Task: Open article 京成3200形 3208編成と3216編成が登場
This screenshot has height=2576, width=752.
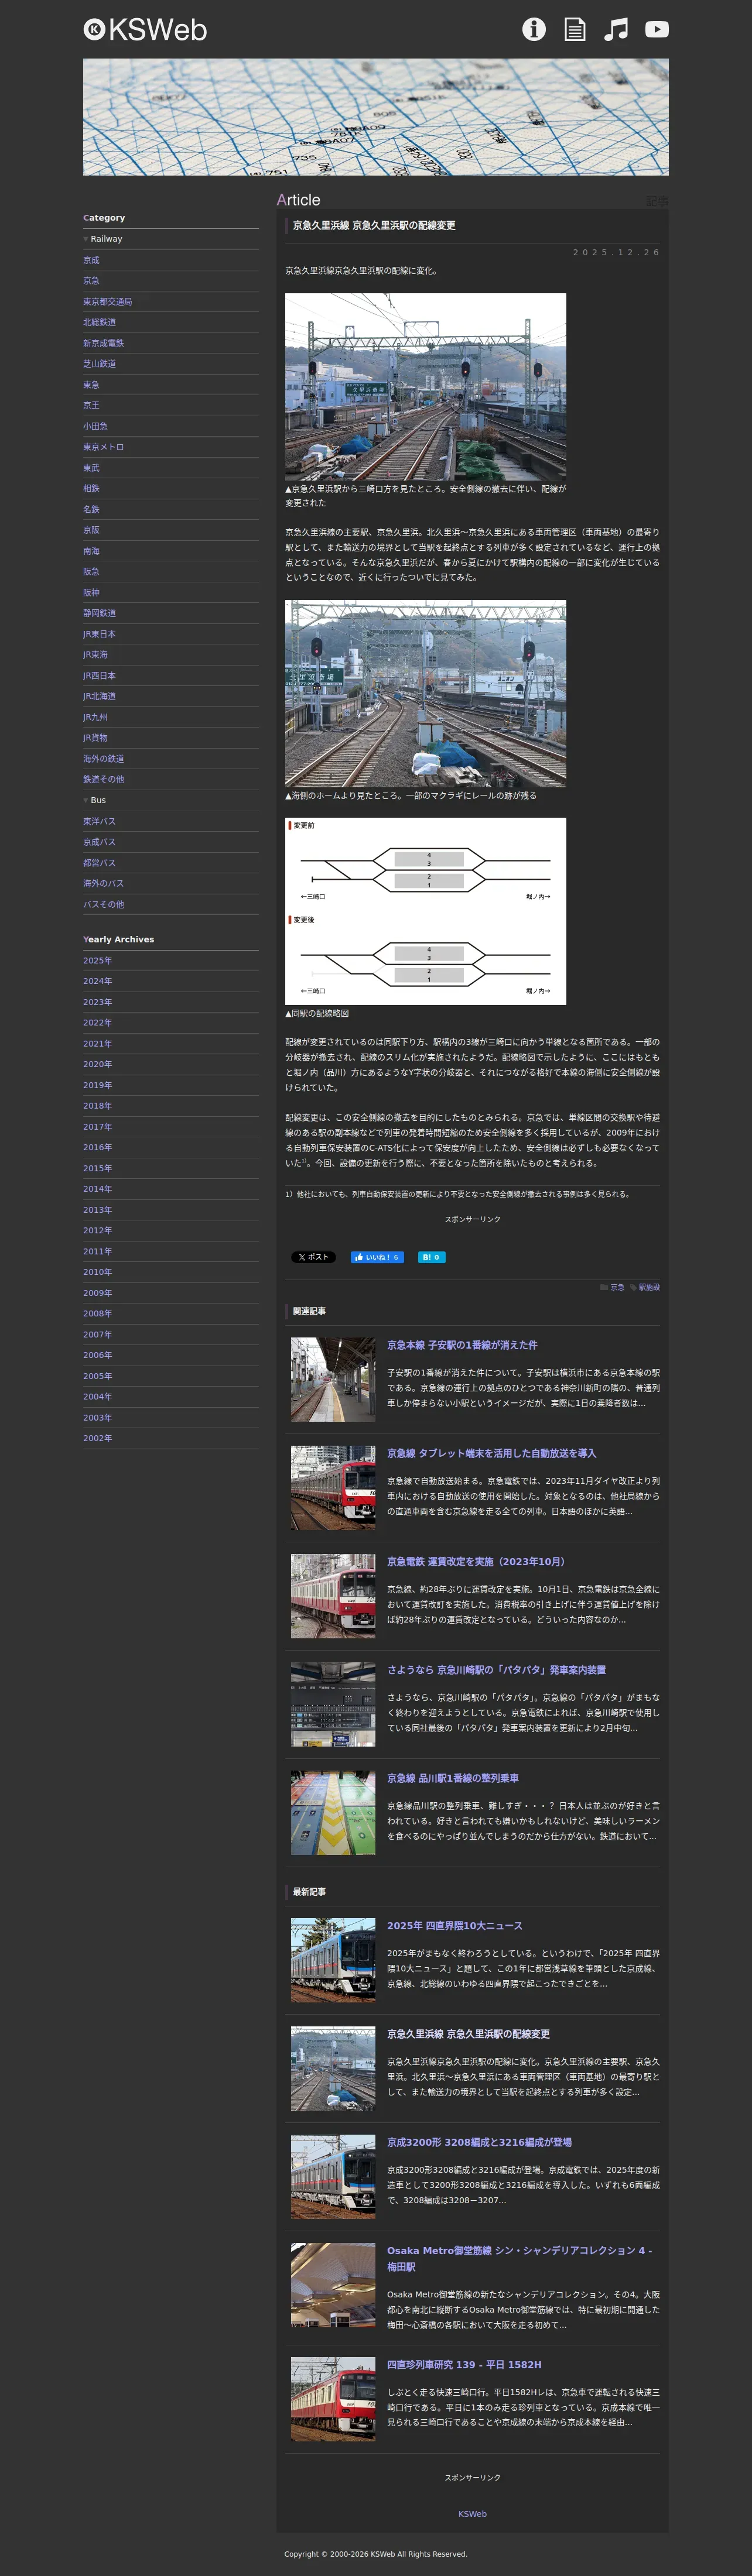Action: 479,2142
